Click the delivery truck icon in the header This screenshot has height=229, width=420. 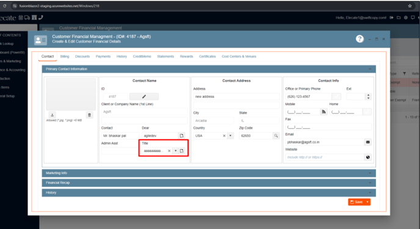(27, 18)
